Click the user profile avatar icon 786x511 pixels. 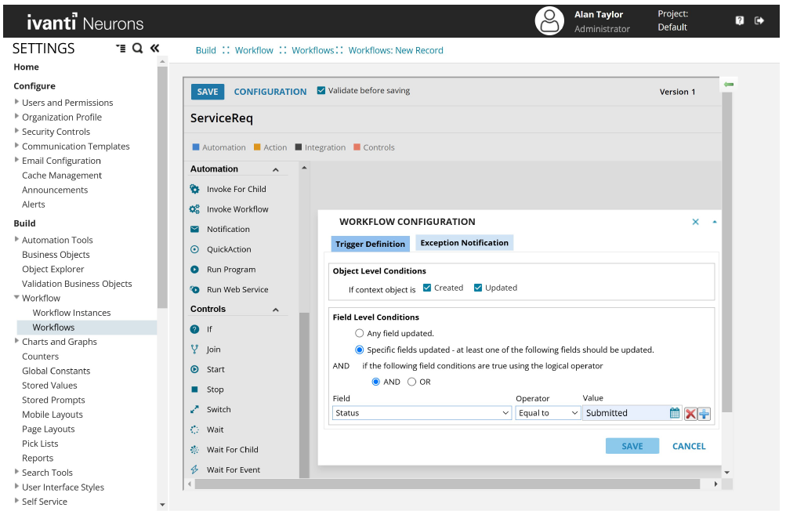pyautogui.click(x=549, y=21)
